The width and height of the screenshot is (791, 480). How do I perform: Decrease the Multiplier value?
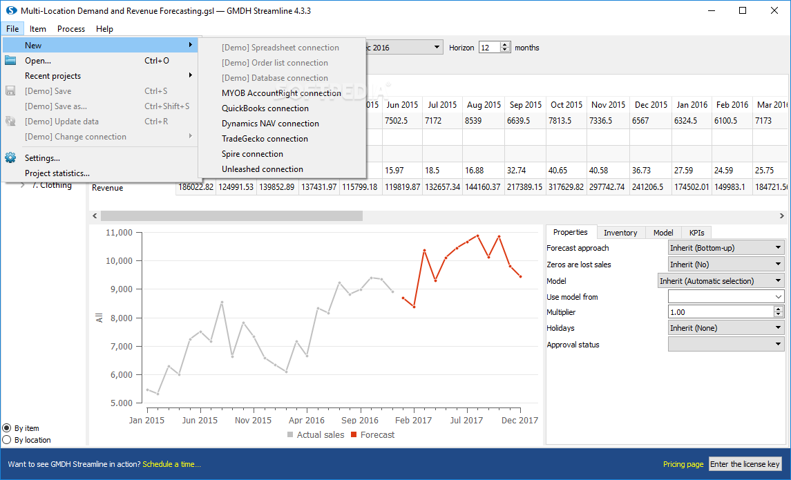pos(779,315)
